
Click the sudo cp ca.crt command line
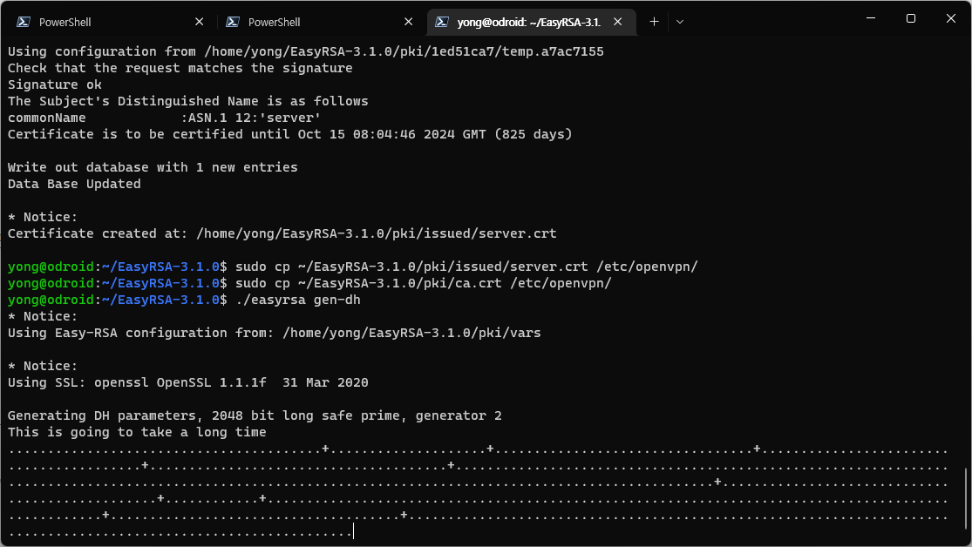310,283
